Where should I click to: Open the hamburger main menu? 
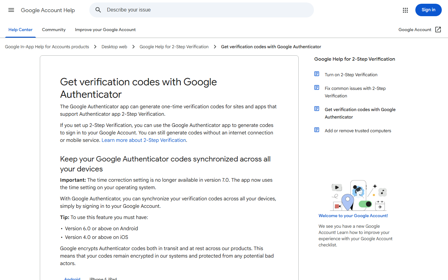11,10
